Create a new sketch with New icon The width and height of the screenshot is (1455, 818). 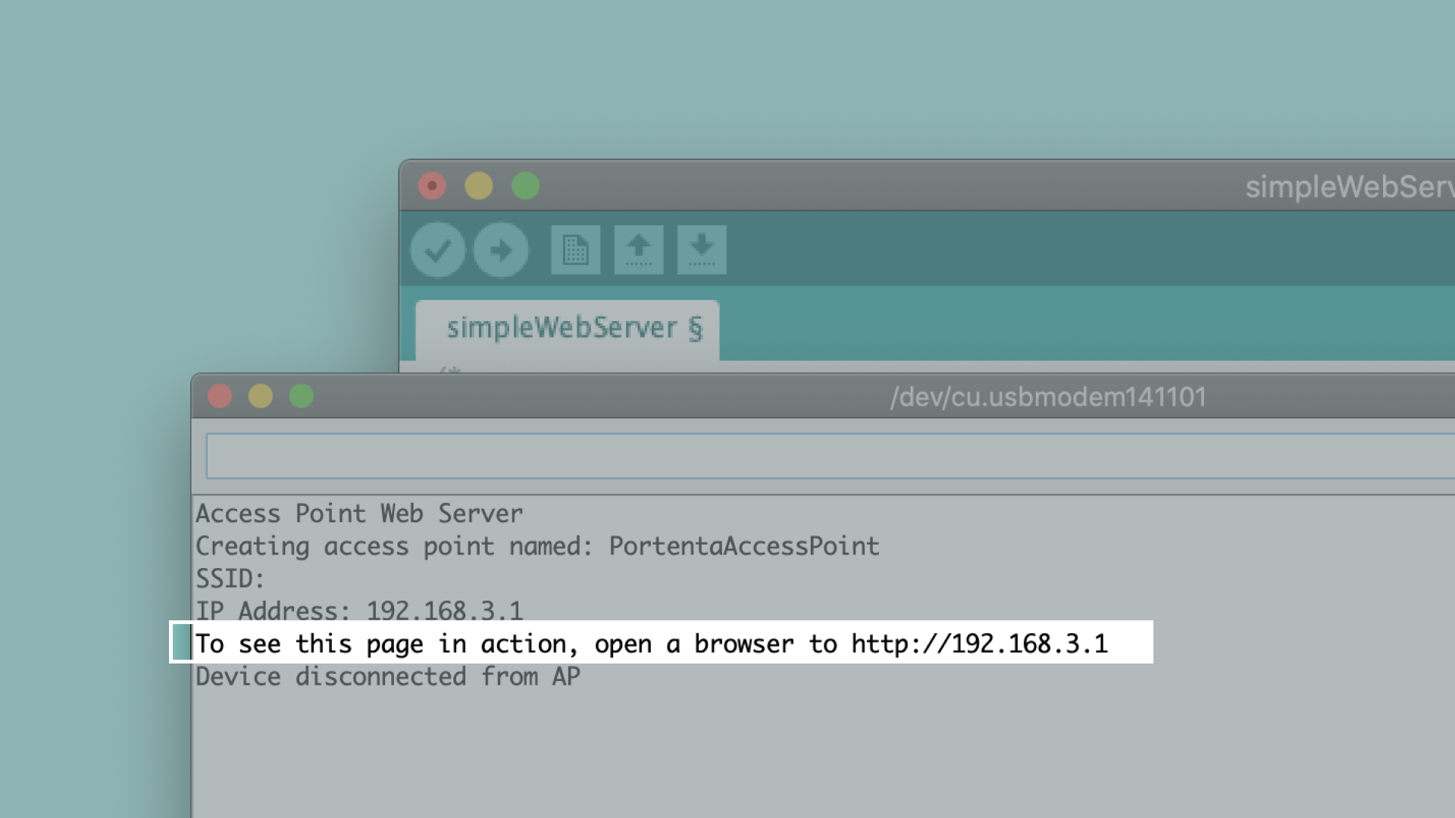(575, 250)
